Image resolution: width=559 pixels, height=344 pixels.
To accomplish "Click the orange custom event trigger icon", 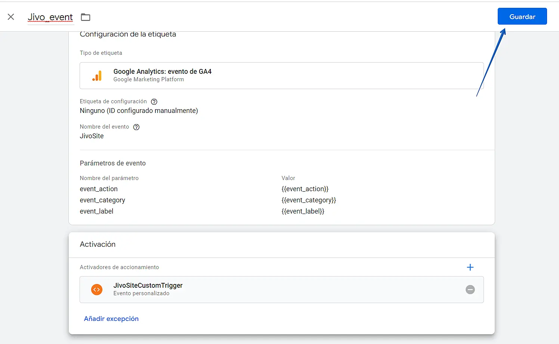I will tap(97, 290).
